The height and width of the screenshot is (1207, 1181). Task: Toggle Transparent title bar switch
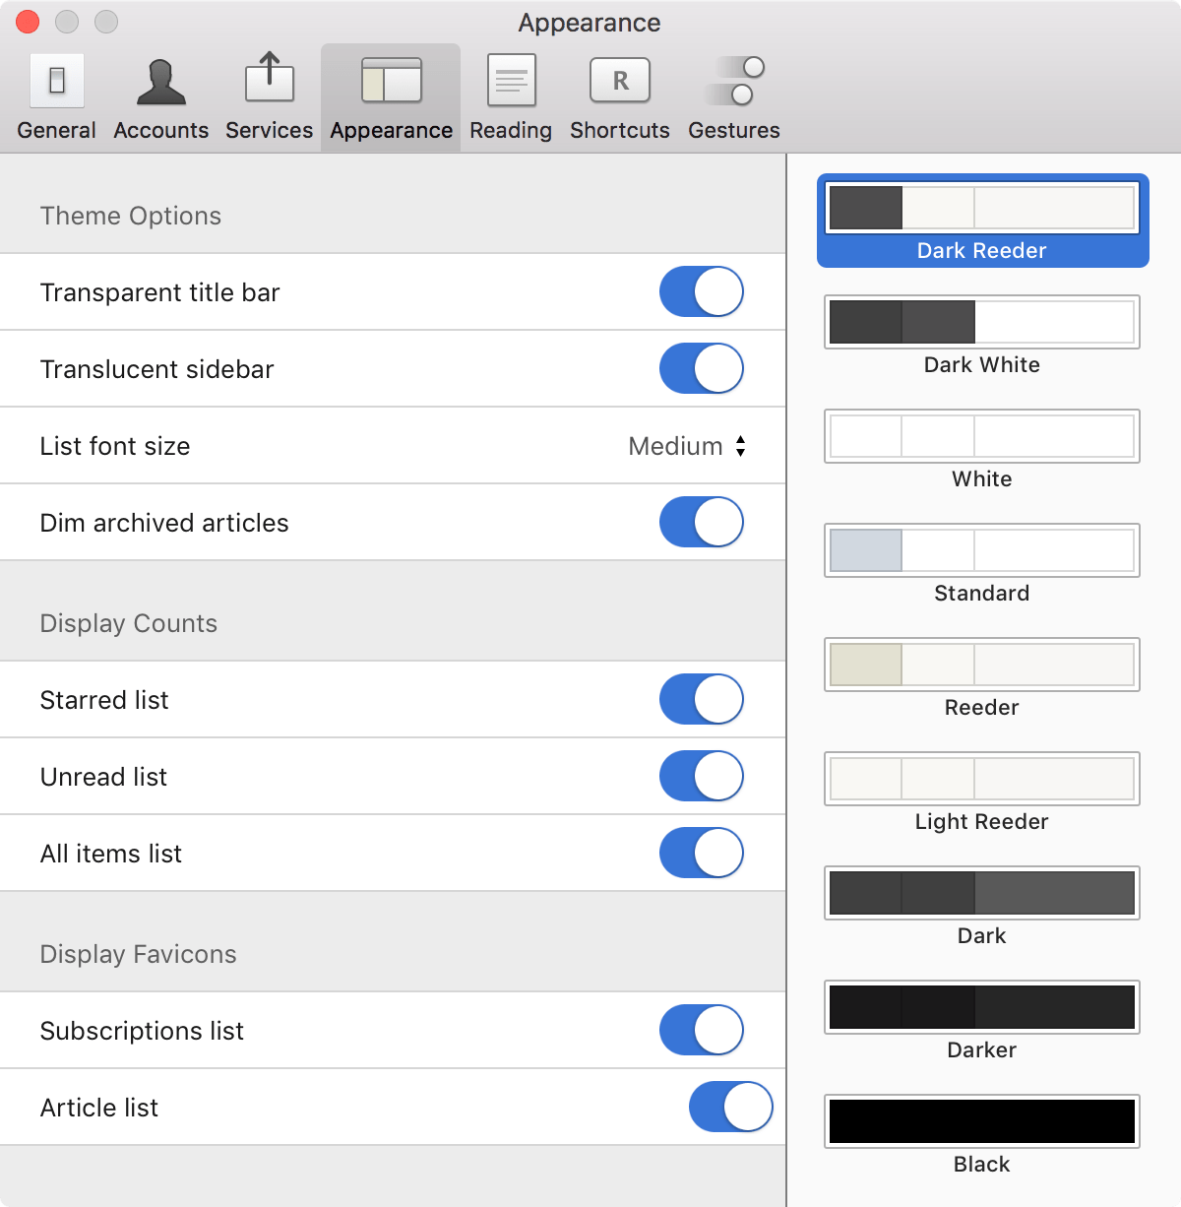pos(701,291)
